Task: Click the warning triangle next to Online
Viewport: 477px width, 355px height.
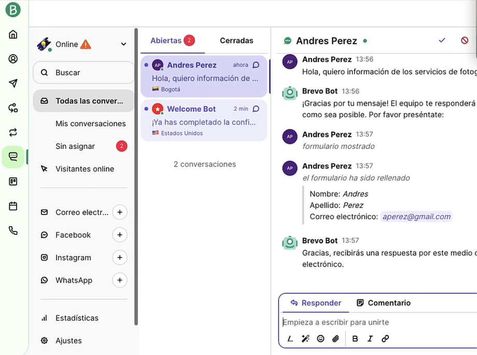Action: click(x=86, y=45)
